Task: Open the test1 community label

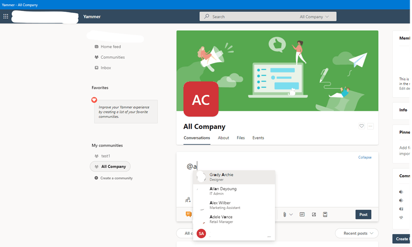Action: pyautogui.click(x=106, y=156)
